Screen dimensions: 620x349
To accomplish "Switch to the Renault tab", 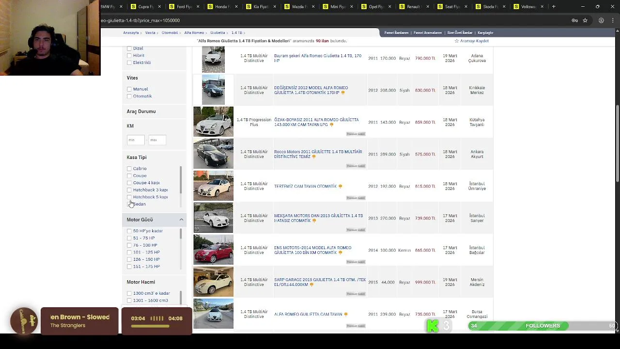I will coord(414,6).
